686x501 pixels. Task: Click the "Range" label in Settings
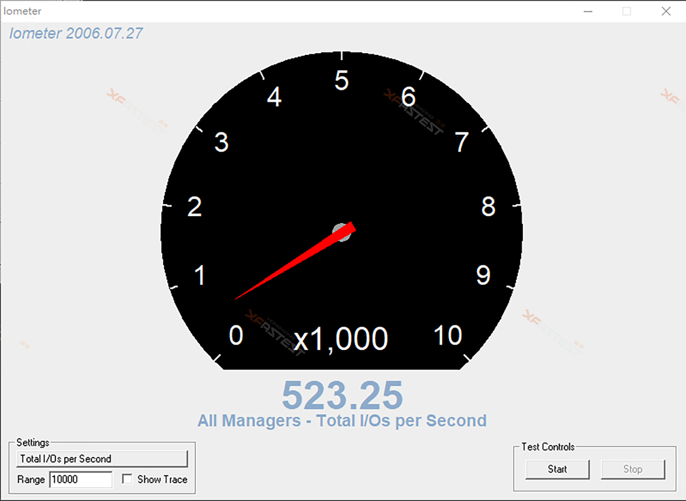[31, 480]
